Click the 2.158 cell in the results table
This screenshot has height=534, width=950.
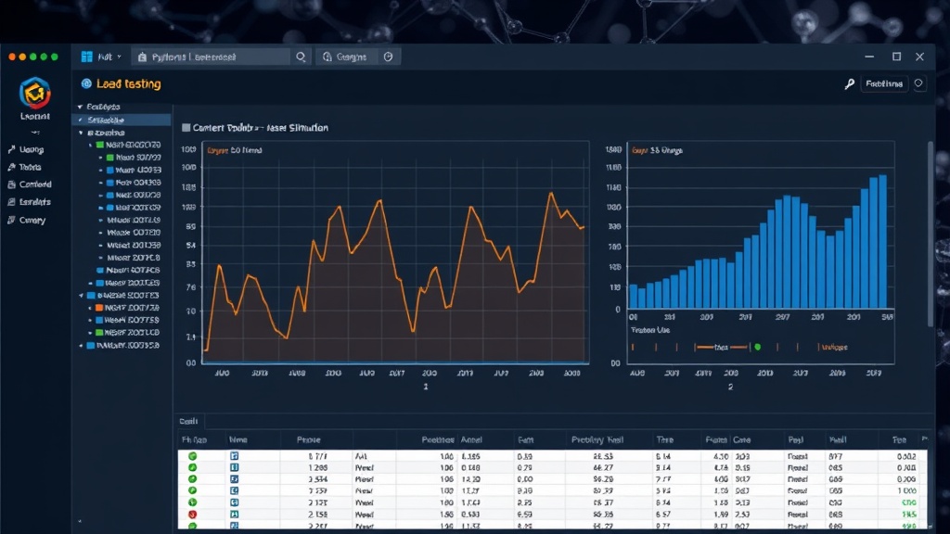tap(317, 514)
